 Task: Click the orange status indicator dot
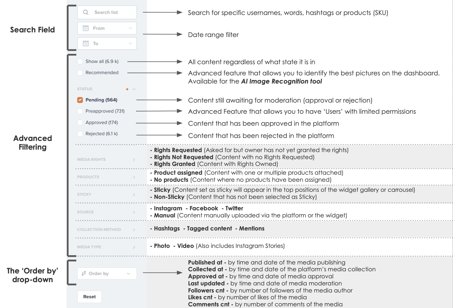click(x=127, y=89)
